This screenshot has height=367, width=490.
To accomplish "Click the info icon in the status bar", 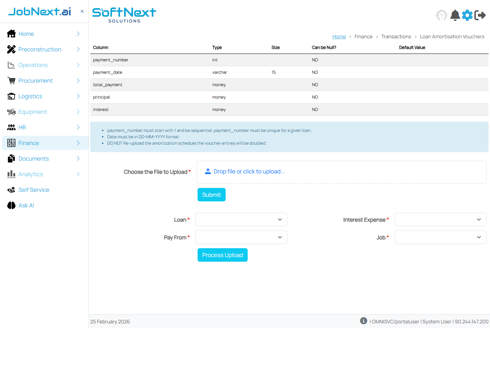I will point(363,321).
